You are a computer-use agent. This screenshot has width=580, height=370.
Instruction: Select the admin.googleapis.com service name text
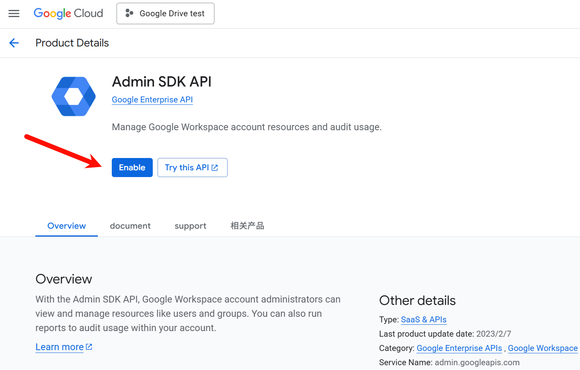click(477, 362)
